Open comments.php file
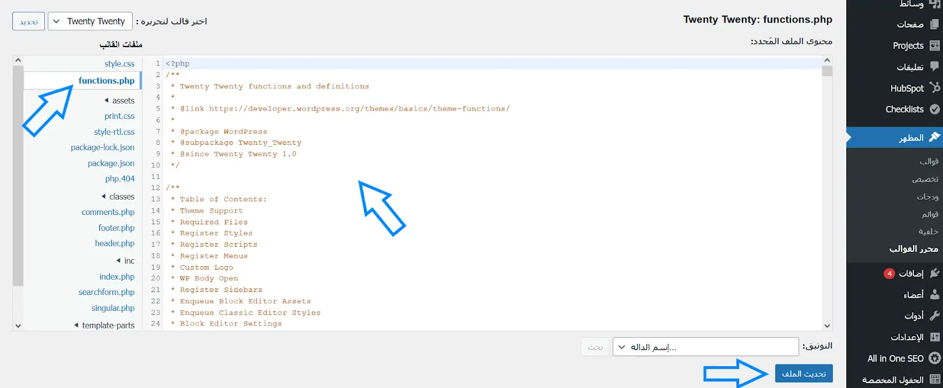 [x=108, y=212]
